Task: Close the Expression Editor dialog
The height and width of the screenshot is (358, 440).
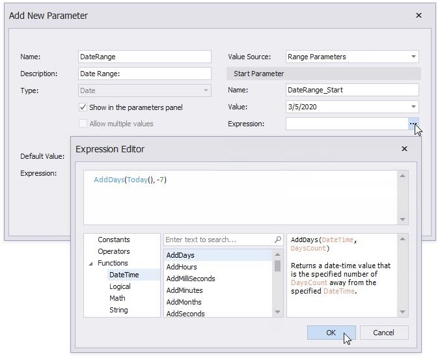Action: (404, 149)
